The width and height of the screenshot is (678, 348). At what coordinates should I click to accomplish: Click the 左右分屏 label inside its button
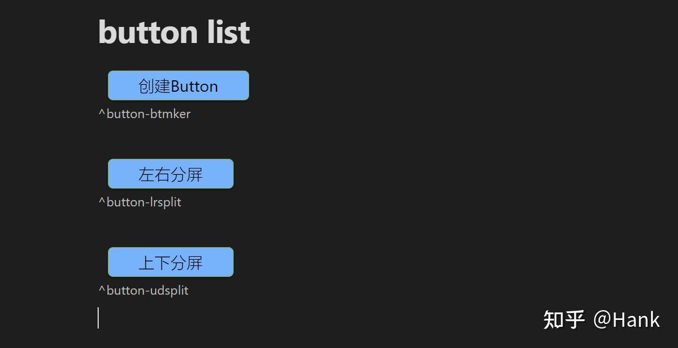(171, 174)
